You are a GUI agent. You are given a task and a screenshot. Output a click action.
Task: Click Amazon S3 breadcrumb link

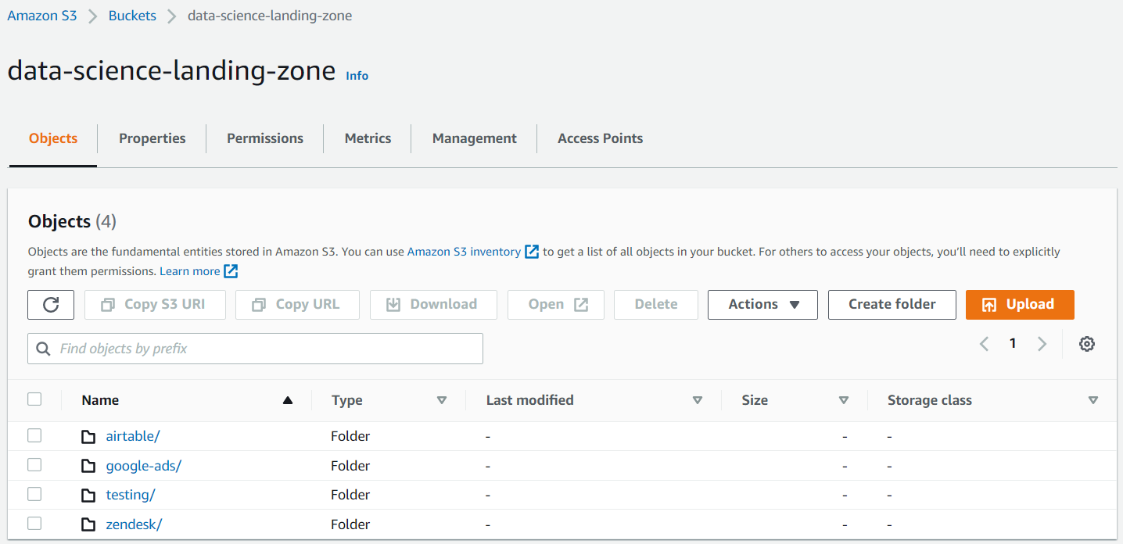coord(42,16)
